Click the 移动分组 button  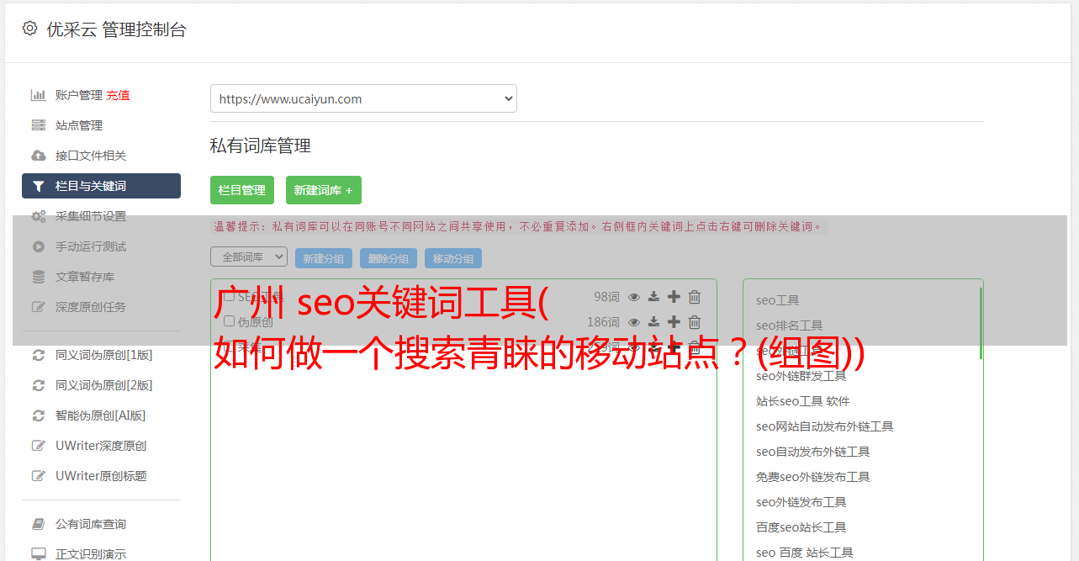453,258
